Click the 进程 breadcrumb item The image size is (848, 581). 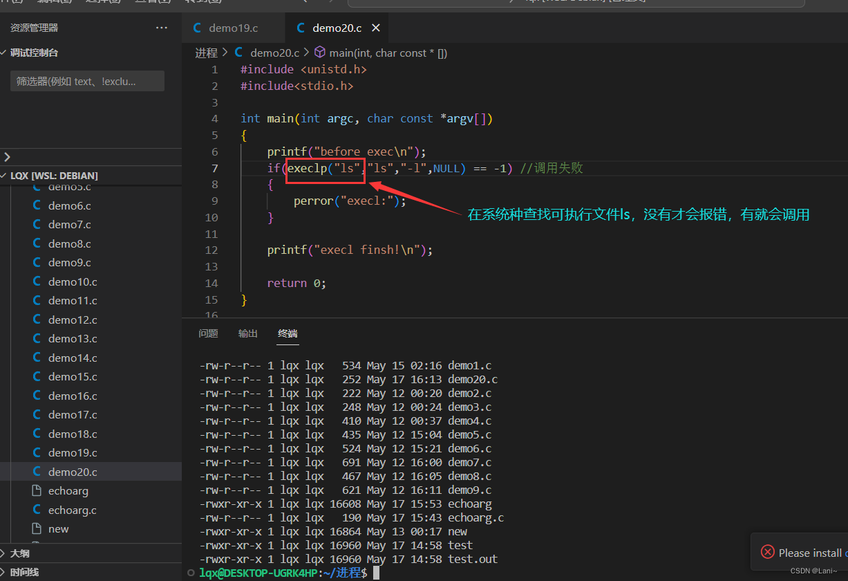pos(206,52)
